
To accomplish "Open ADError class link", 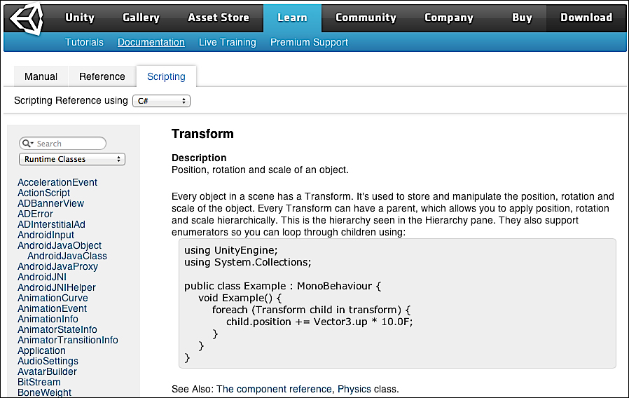I will point(35,214).
